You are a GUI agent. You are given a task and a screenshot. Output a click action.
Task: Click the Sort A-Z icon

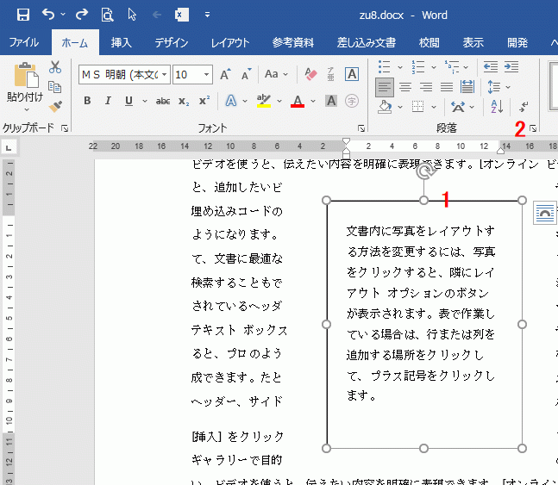[496, 106]
